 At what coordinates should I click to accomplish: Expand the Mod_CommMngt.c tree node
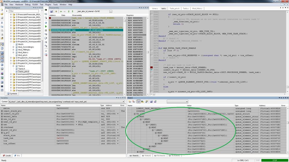coord(13,47)
